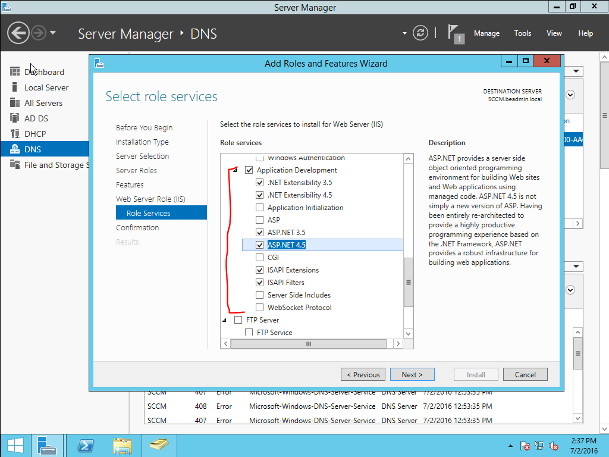Image resolution: width=609 pixels, height=457 pixels.
Task: Uncheck ASP.NET 4.5
Action: coord(259,245)
